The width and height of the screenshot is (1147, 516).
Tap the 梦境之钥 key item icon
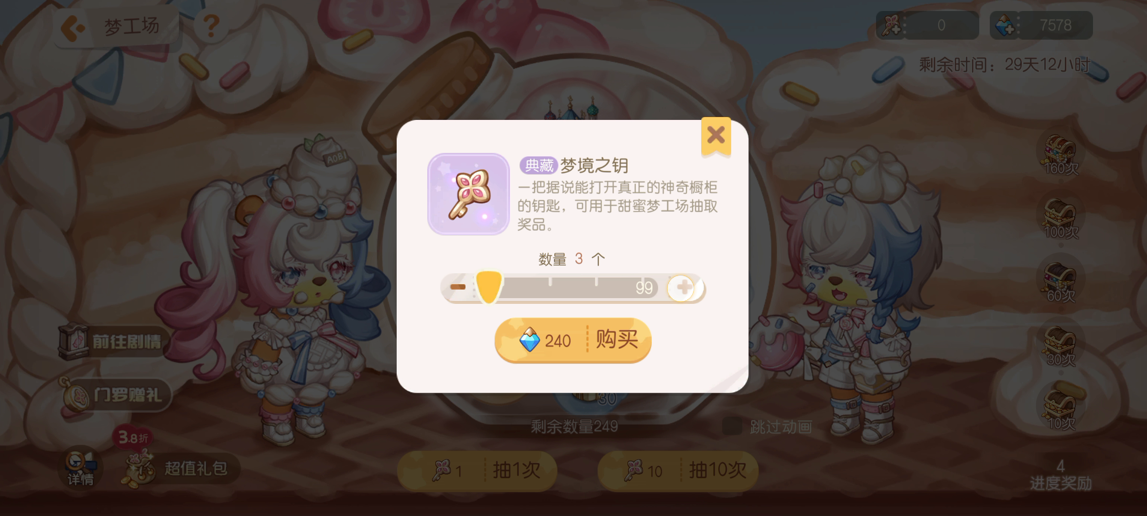click(468, 194)
